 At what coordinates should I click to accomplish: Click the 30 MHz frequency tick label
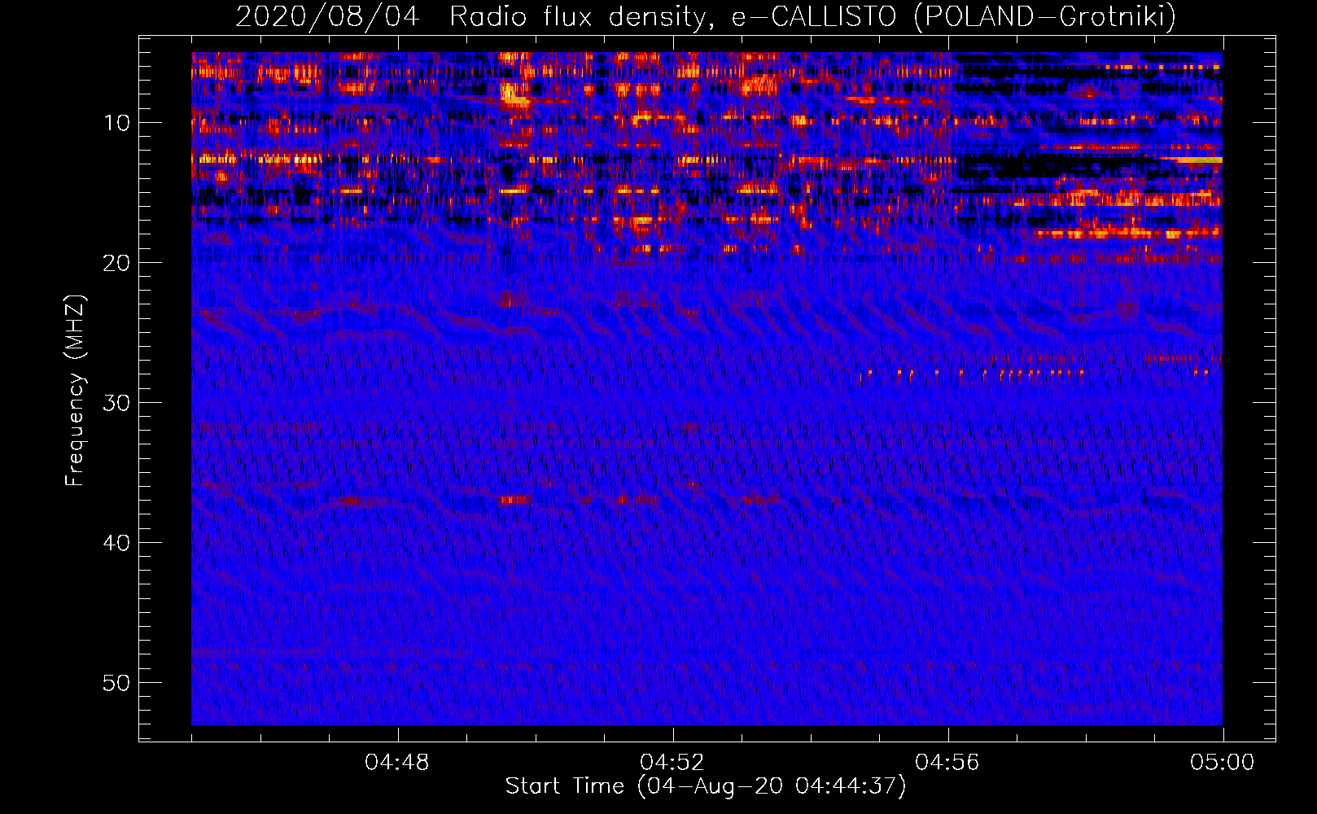point(117,403)
